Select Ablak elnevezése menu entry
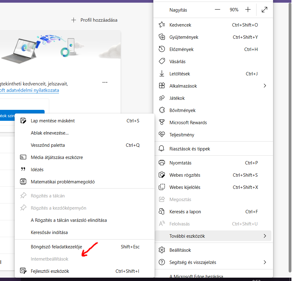Viewport: 292px width, 281px height. point(85,133)
